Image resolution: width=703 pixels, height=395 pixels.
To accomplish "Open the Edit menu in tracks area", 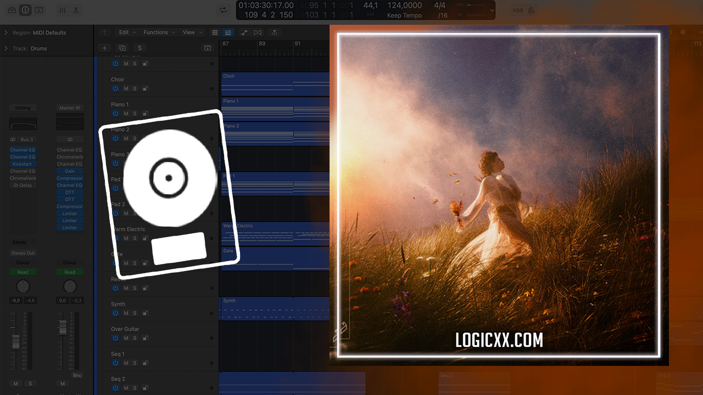I will 126,32.
